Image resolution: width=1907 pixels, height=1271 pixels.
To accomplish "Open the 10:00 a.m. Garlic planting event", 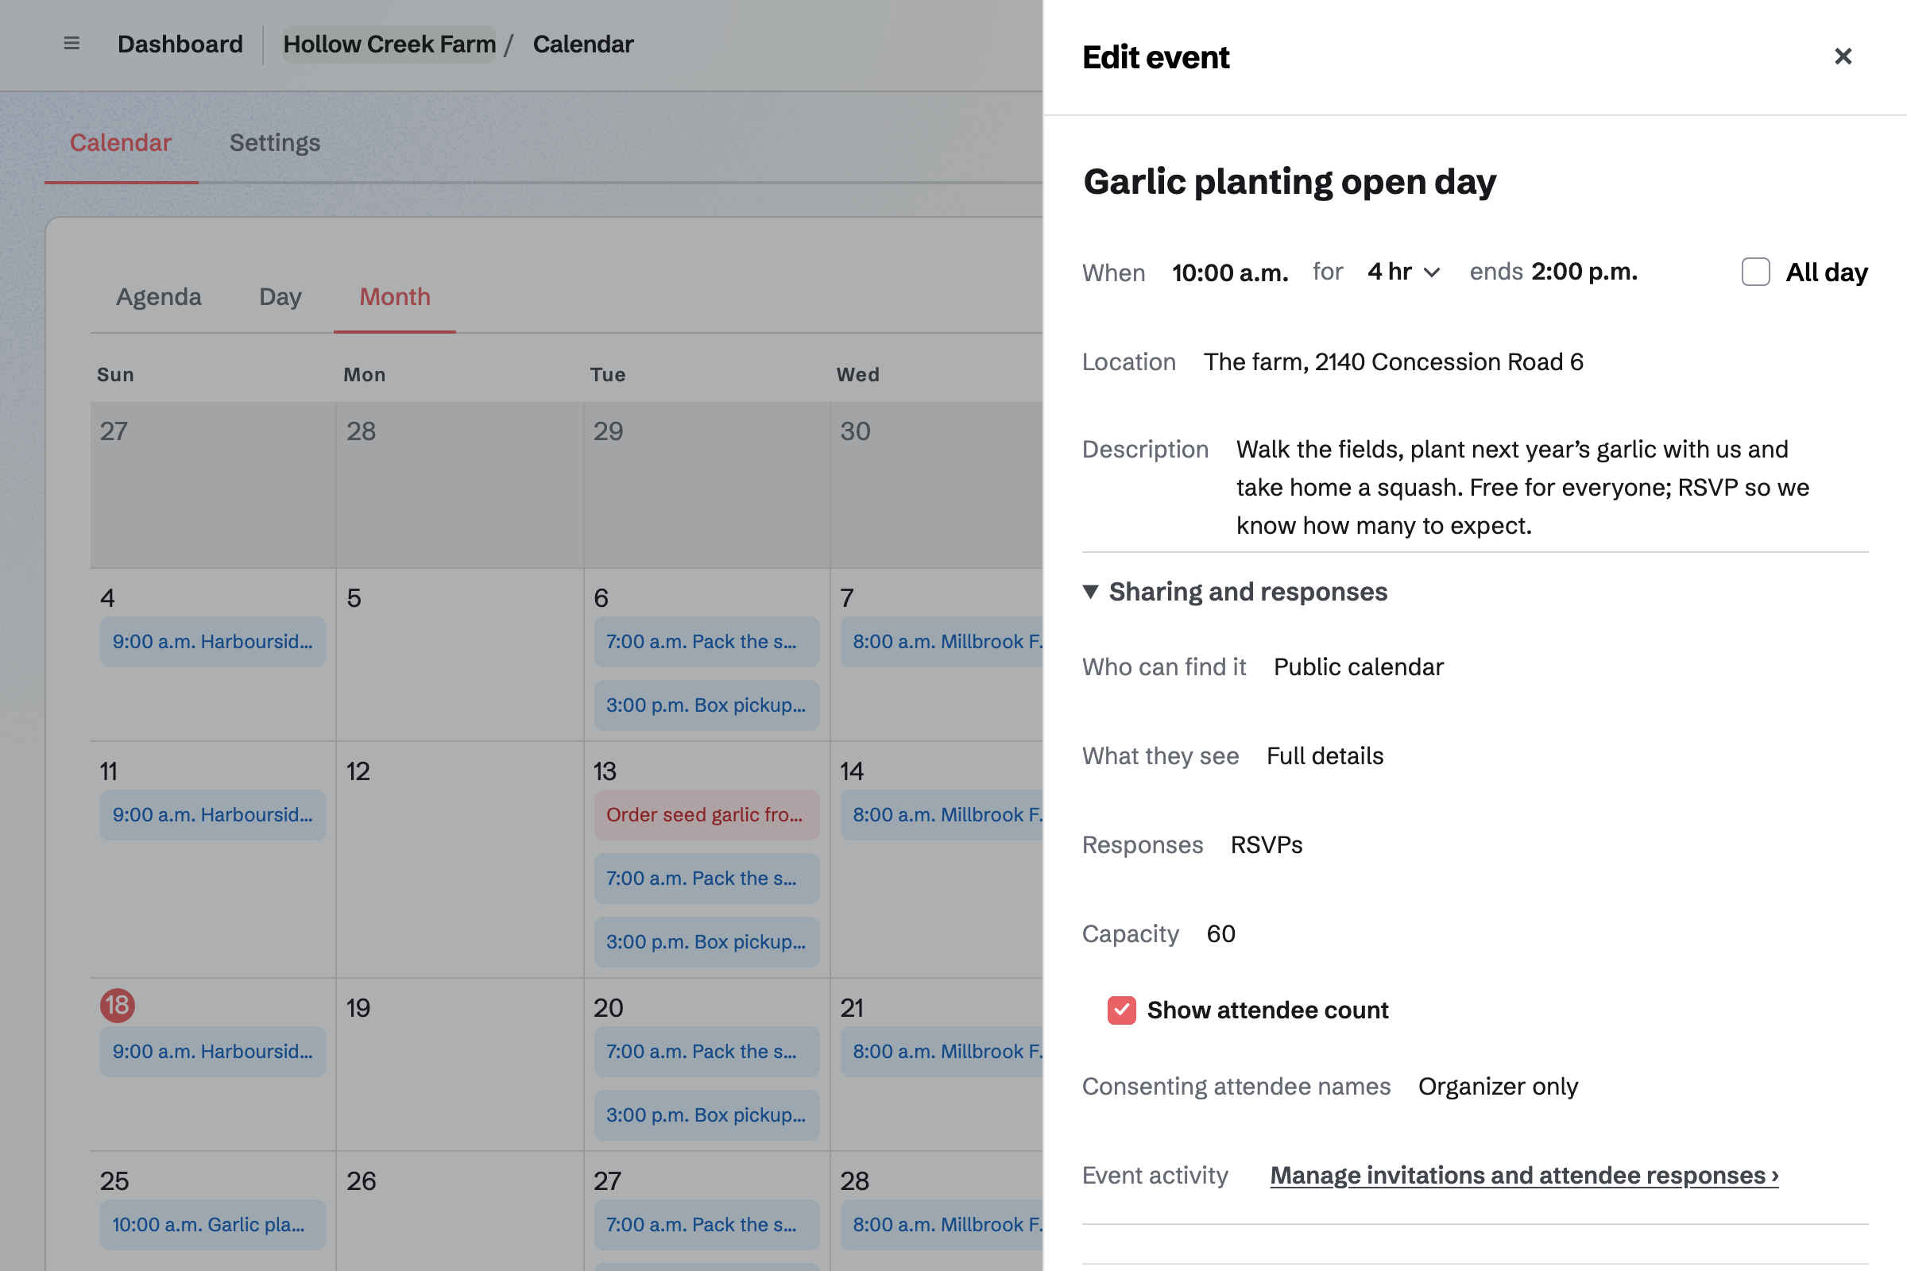I will pyautogui.click(x=212, y=1224).
